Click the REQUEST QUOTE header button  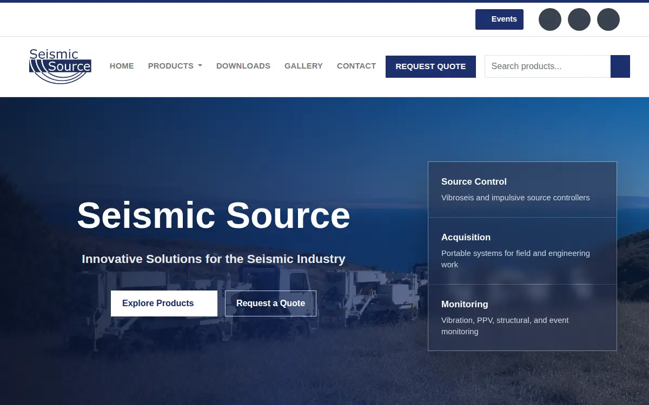(x=431, y=66)
